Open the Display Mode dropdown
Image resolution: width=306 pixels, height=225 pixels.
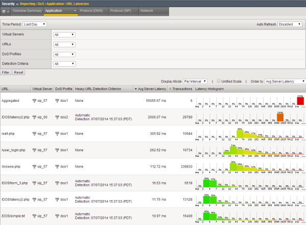click(x=195, y=81)
